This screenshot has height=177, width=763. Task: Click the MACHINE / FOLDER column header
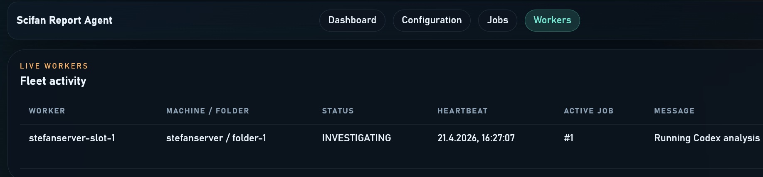(x=207, y=111)
